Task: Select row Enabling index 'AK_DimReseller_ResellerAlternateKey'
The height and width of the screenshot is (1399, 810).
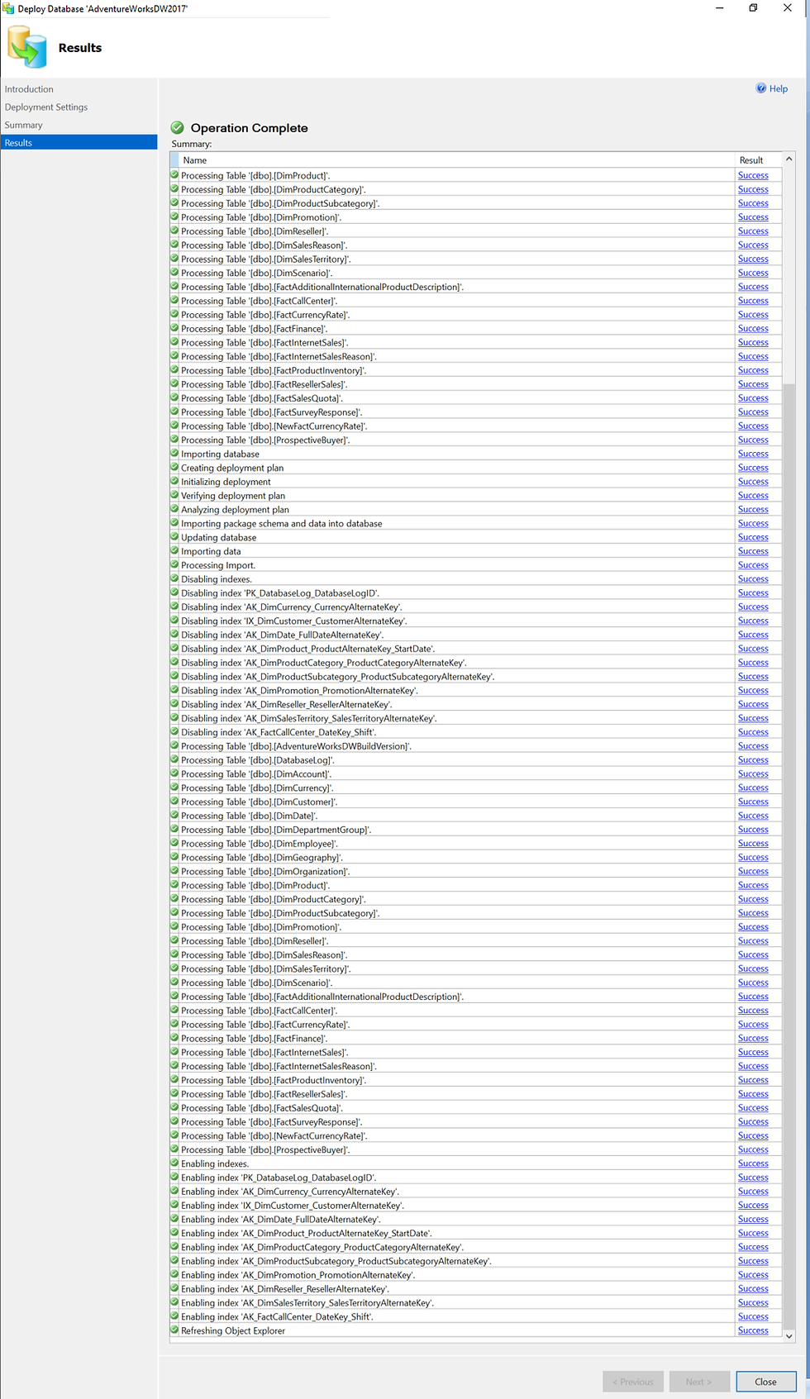Action: coord(475,1289)
